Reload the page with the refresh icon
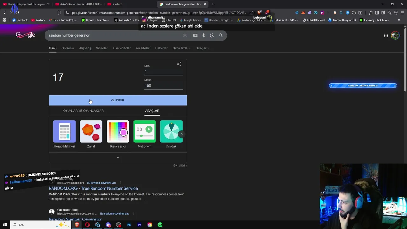 point(17,13)
